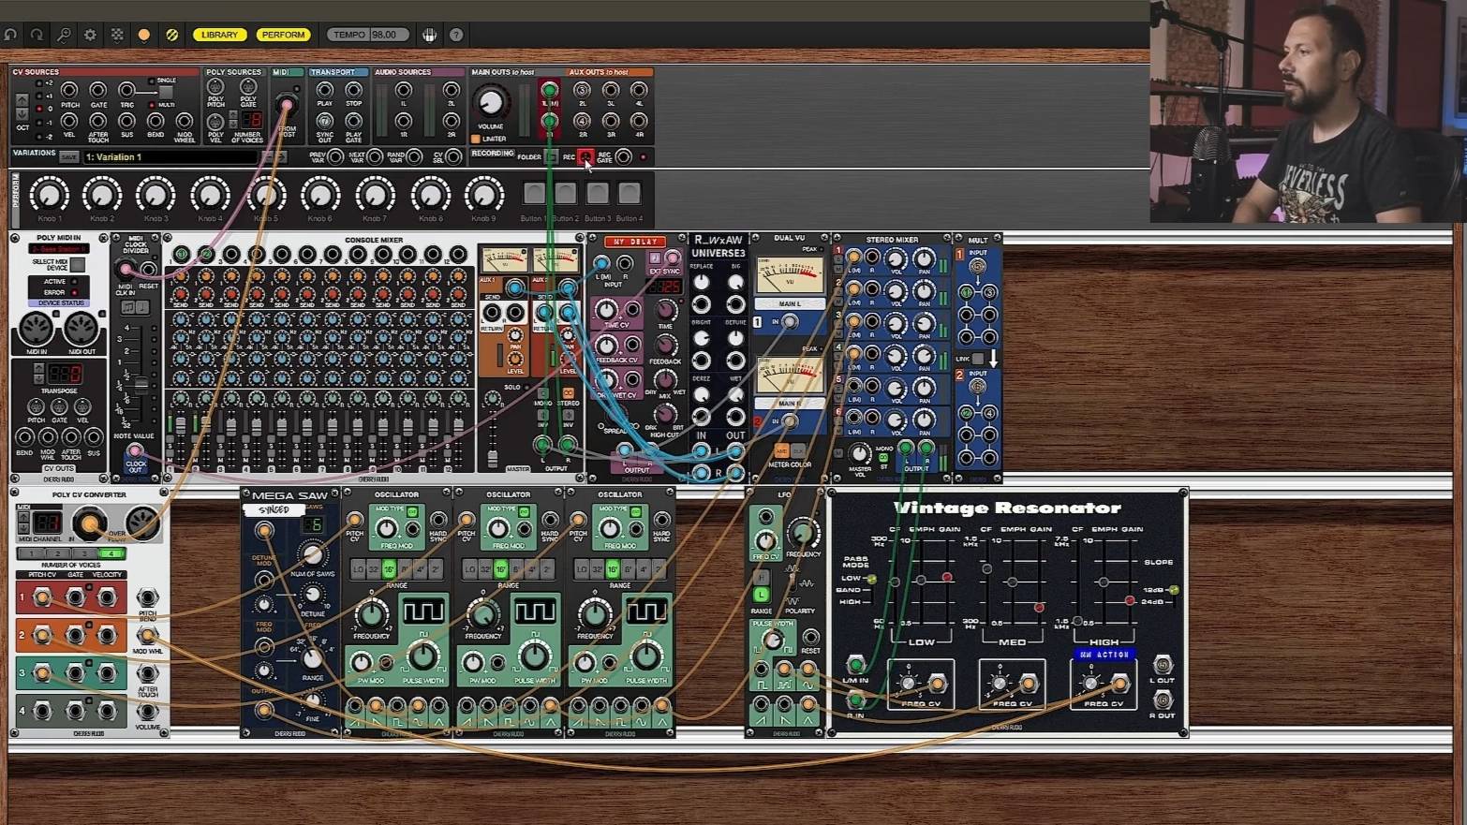Click the dotted grid toolbar icon
The image size is (1467, 825).
(117, 35)
